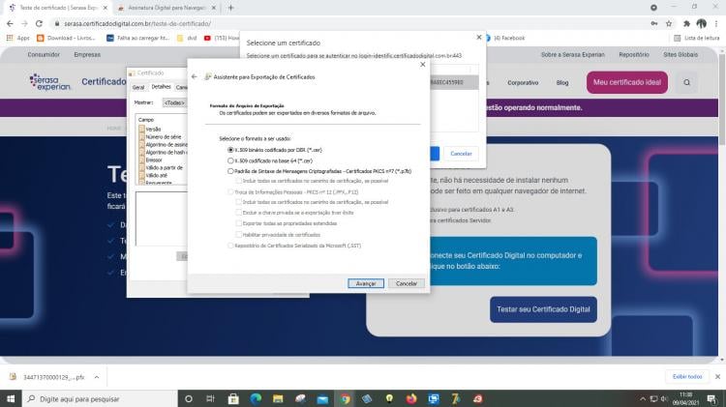Image resolution: width=726 pixels, height=407 pixels.
Task: Click the address bar URL
Action: click(x=137, y=23)
